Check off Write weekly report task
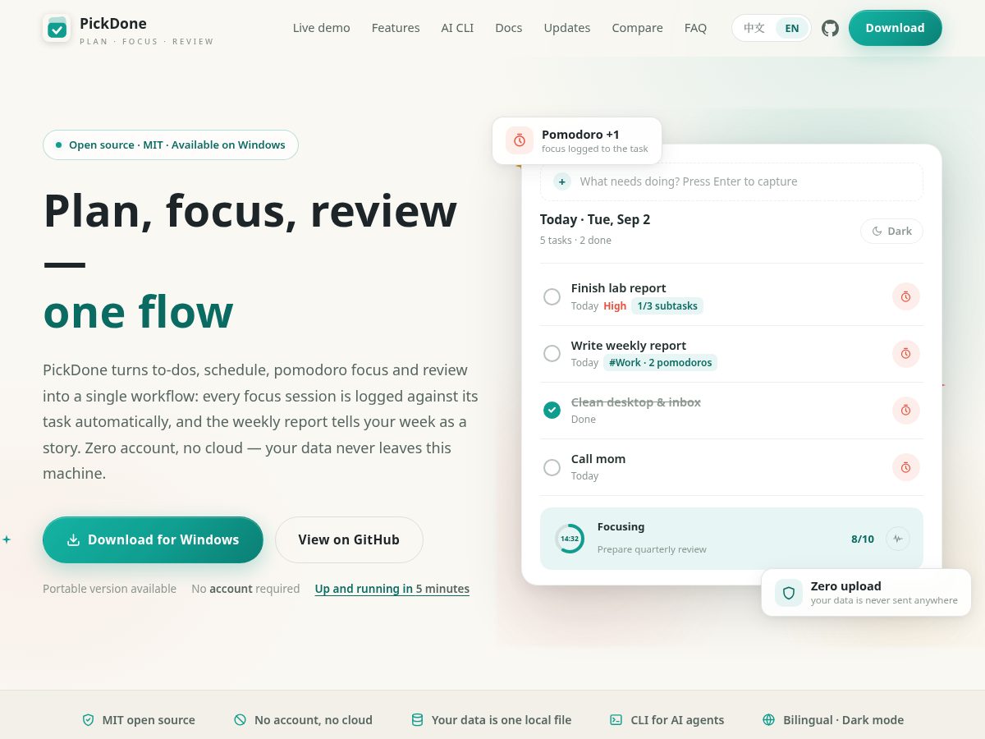 552,353
